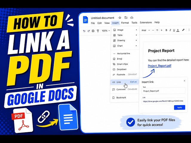The image size is (191, 143).
Task: Choose Comment from Insert menu
Action: pos(124,89)
